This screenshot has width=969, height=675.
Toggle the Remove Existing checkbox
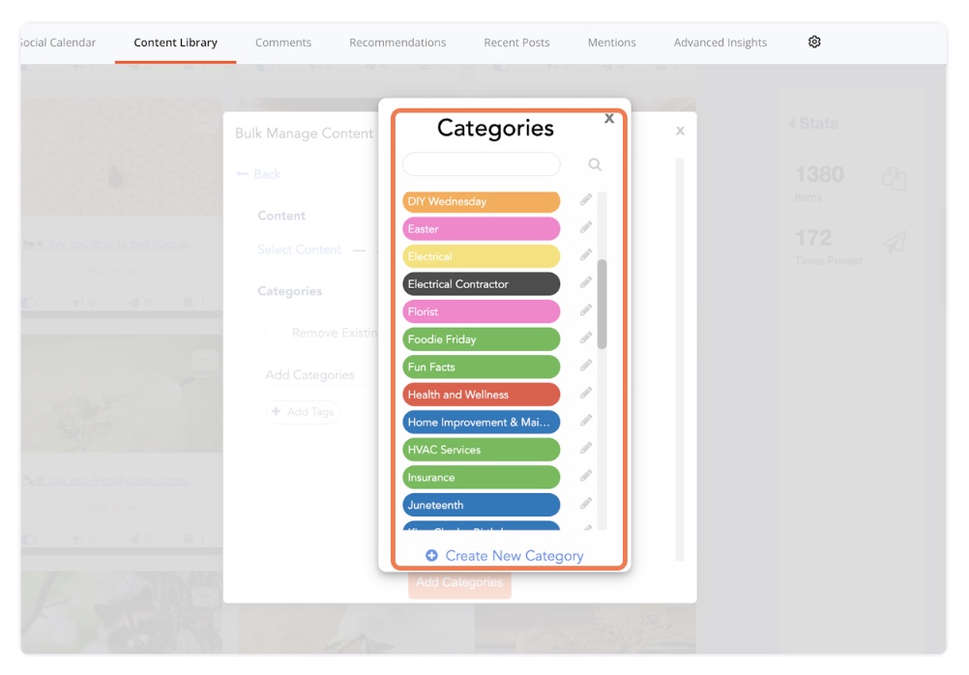click(x=274, y=333)
